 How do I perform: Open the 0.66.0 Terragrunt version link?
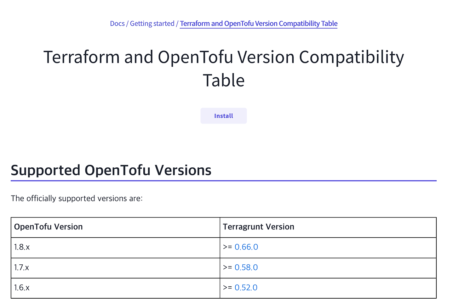pyautogui.click(x=246, y=247)
